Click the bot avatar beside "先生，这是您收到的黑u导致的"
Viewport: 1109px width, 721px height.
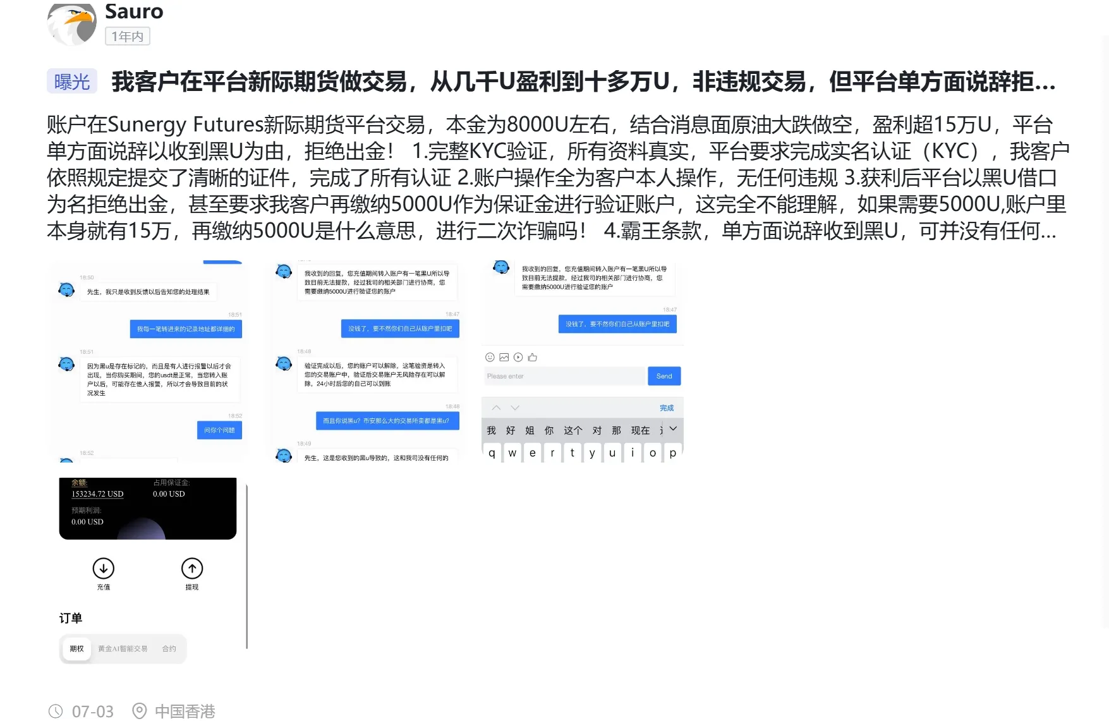click(284, 455)
